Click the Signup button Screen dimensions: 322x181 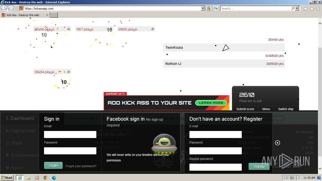tap(259, 166)
